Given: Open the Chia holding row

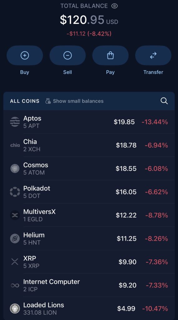Looking at the screenshot, I should [89, 145].
